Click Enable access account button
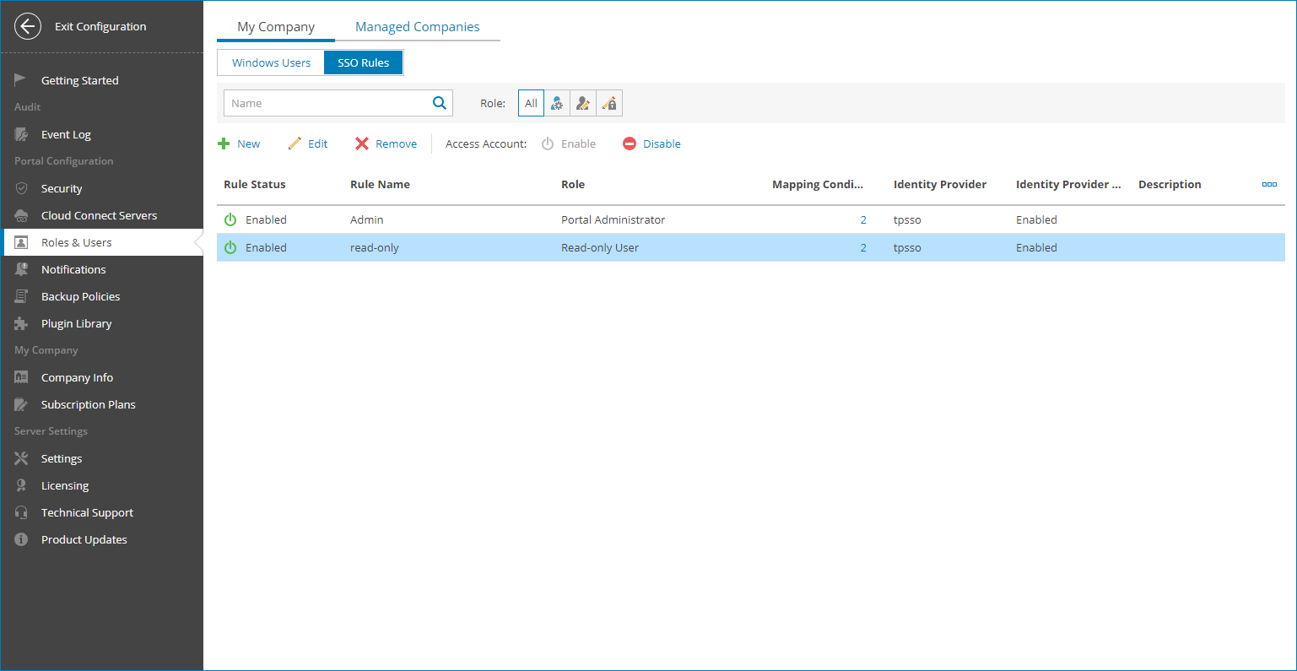 569,143
